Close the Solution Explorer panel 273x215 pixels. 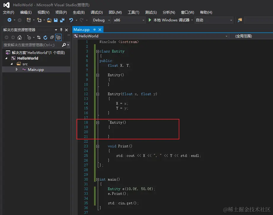click(66, 30)
